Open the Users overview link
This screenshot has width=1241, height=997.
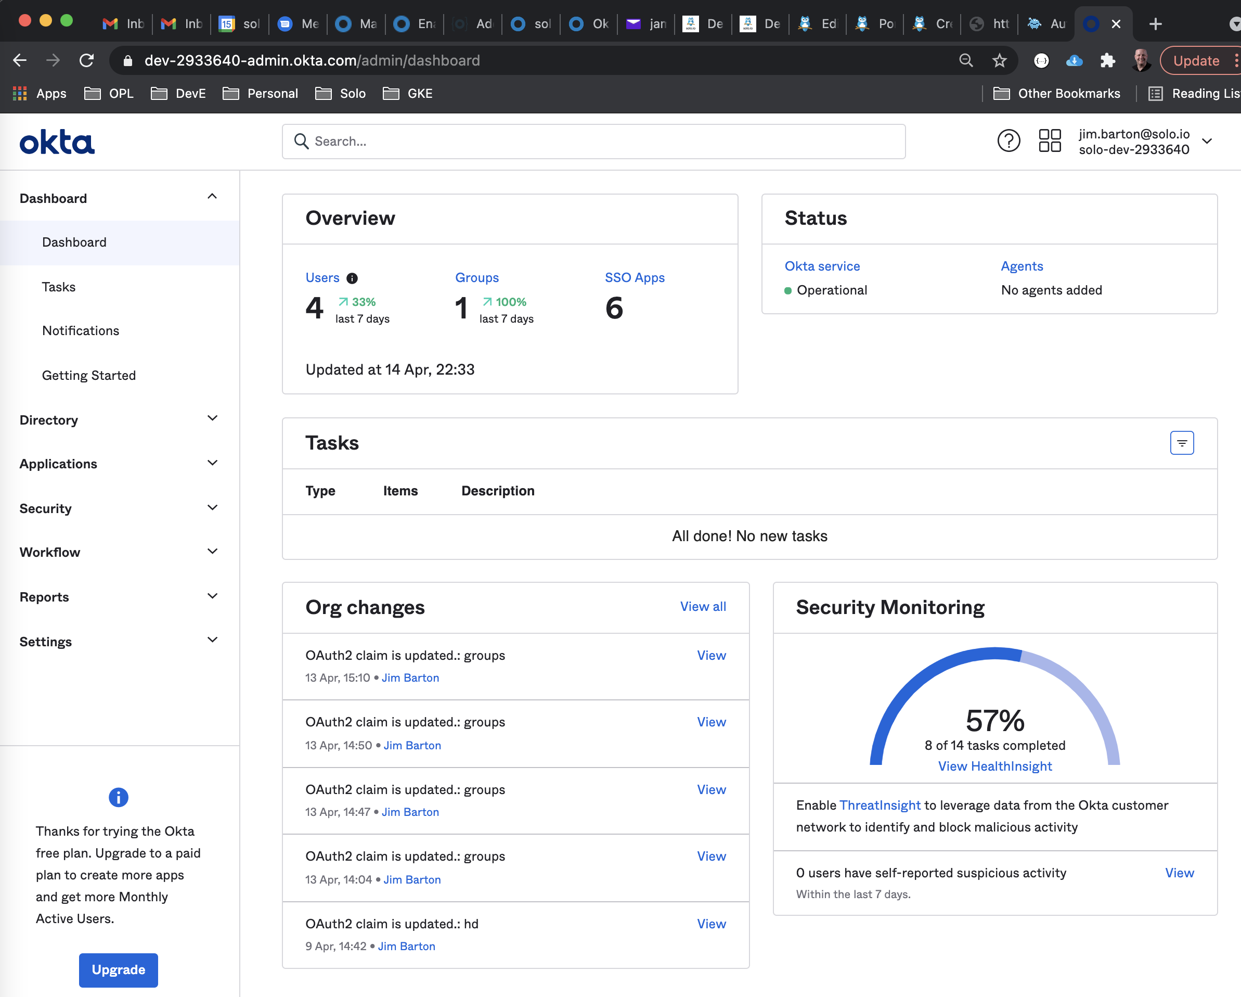pyautogui.click(x=322, y=278)
